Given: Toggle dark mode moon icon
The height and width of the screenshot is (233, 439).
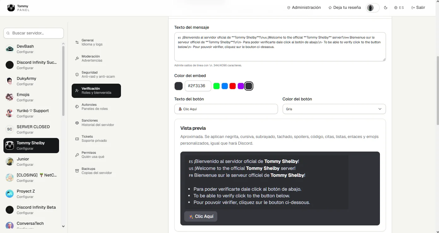Looking at the screenshot, I should point(386,8).
